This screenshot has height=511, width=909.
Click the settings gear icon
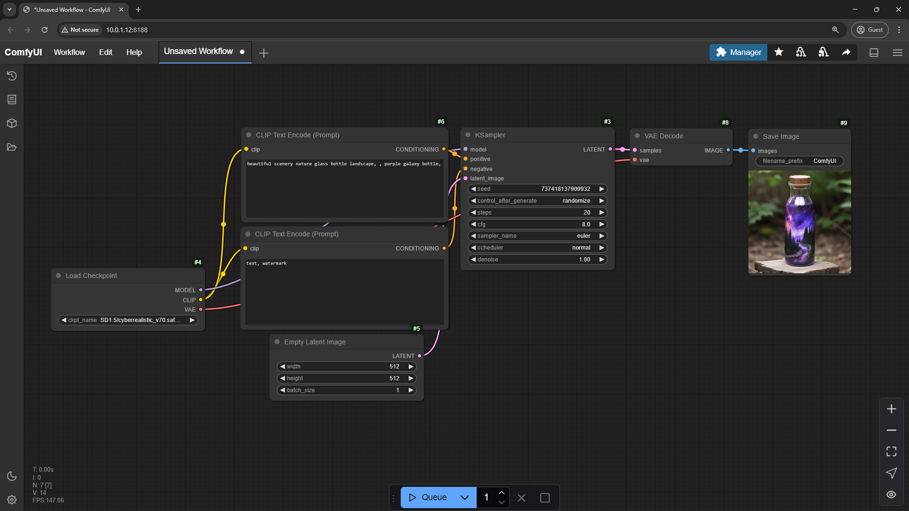[x=12, y=500]
